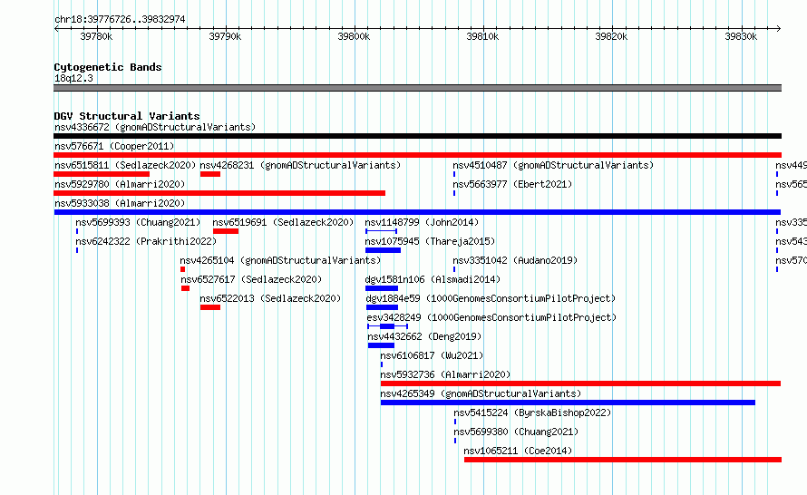Select nsv5699393 (Chuang2021) label

click(138, 222)
